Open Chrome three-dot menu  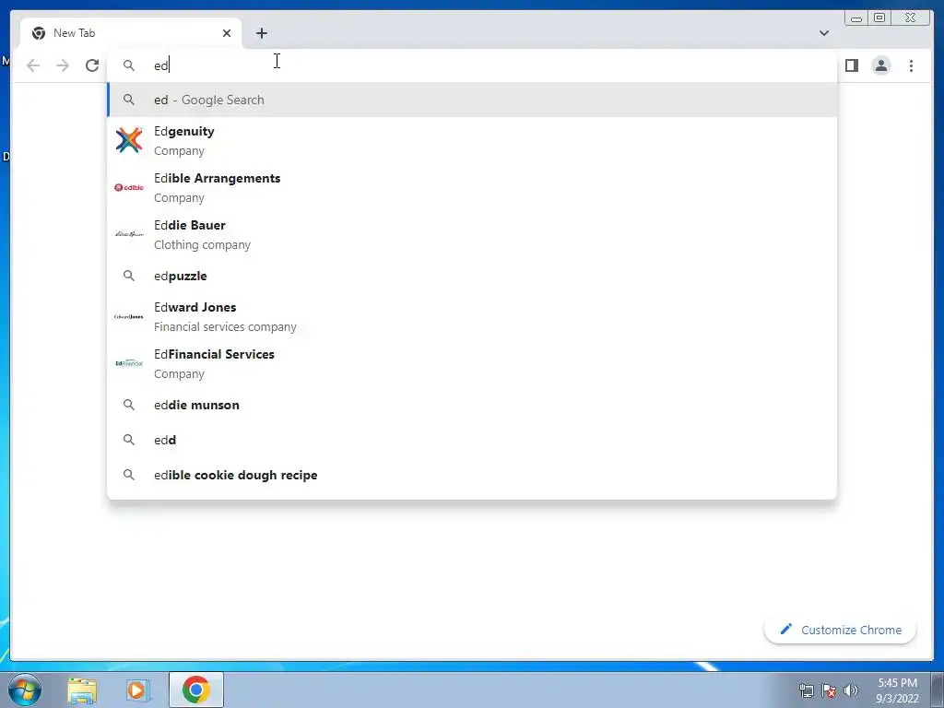911,65
